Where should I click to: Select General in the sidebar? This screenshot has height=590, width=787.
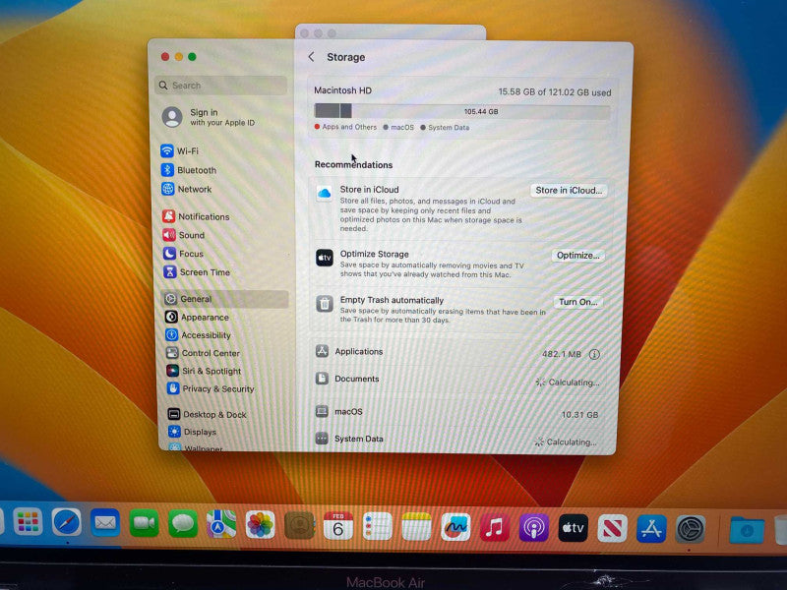[225, 299]
